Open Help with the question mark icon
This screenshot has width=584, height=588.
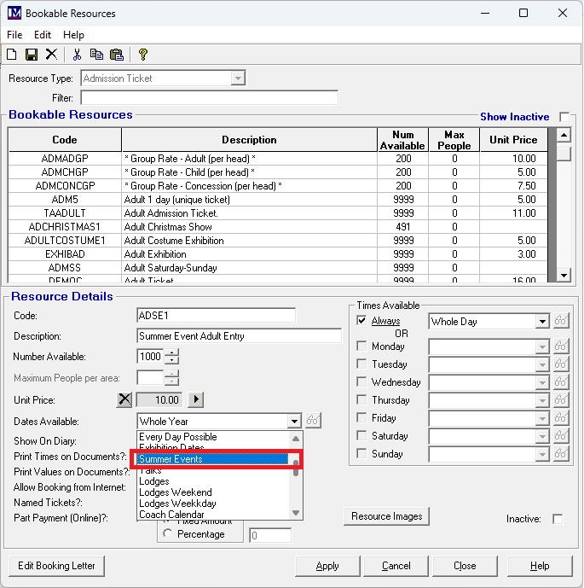coord(143,55)
